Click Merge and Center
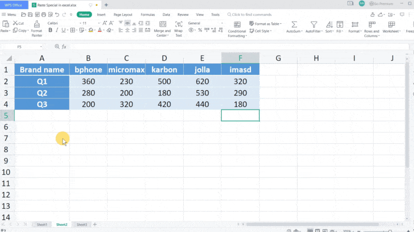Screen dimensions: 414x232 pyautogui.click(x=162, y=29)
